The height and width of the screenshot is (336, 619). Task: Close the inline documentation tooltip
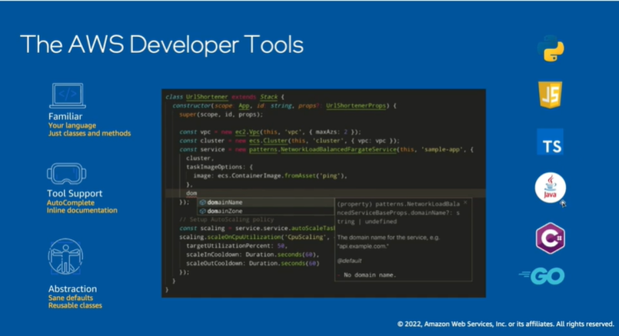point(464,202)
